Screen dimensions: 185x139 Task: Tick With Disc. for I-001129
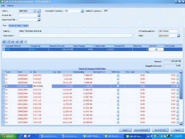coord(118,122)
